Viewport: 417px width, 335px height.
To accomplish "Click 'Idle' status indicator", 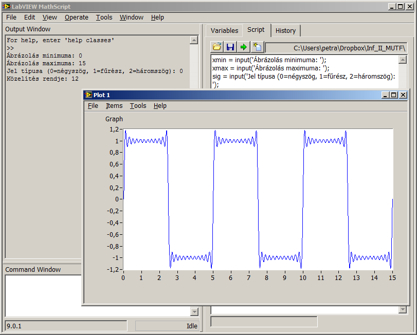I will click(x=167, y=326).
